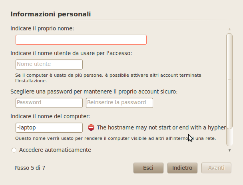Focus the "Reinserire la password" field
Image resolution: width=243 pixels, height=185 pixels.
(119, 103)
